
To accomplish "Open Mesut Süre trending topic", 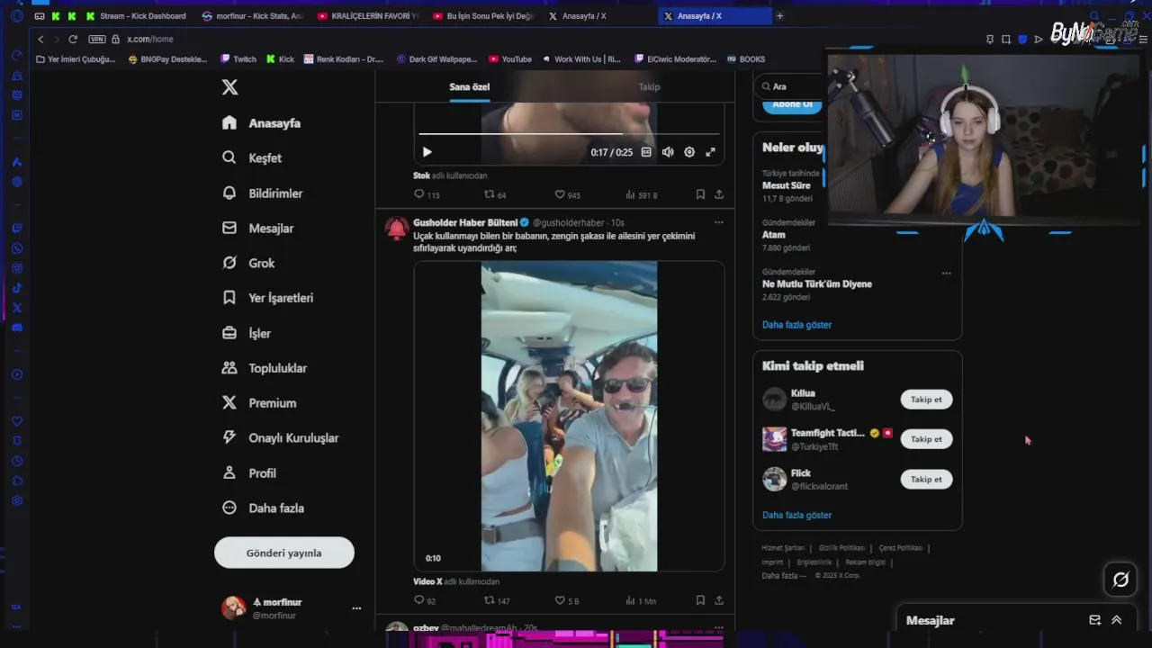I will click(786, 185).
